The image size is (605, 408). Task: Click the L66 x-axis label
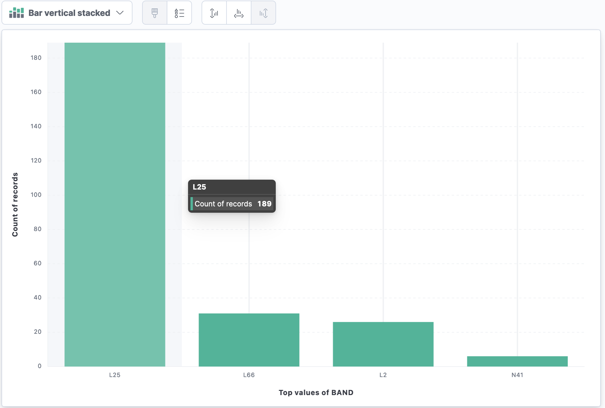tap(249, 375)
